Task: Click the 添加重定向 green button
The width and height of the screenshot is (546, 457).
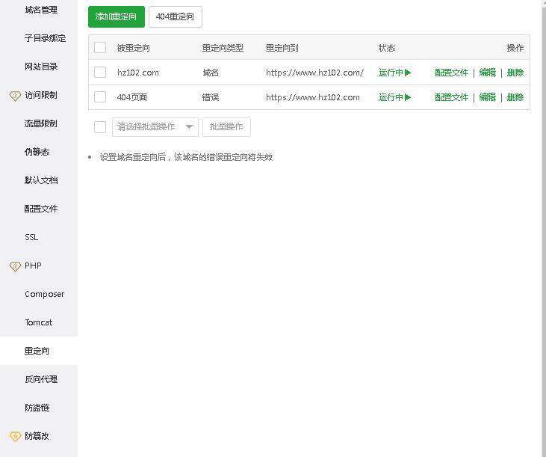Action: coord(117,16)
